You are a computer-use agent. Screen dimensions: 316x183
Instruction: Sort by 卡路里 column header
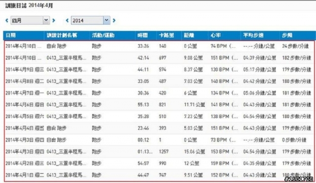(x=166, y=35)
